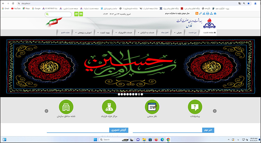Open the سایت قدیم menu item

coord(65,33)
